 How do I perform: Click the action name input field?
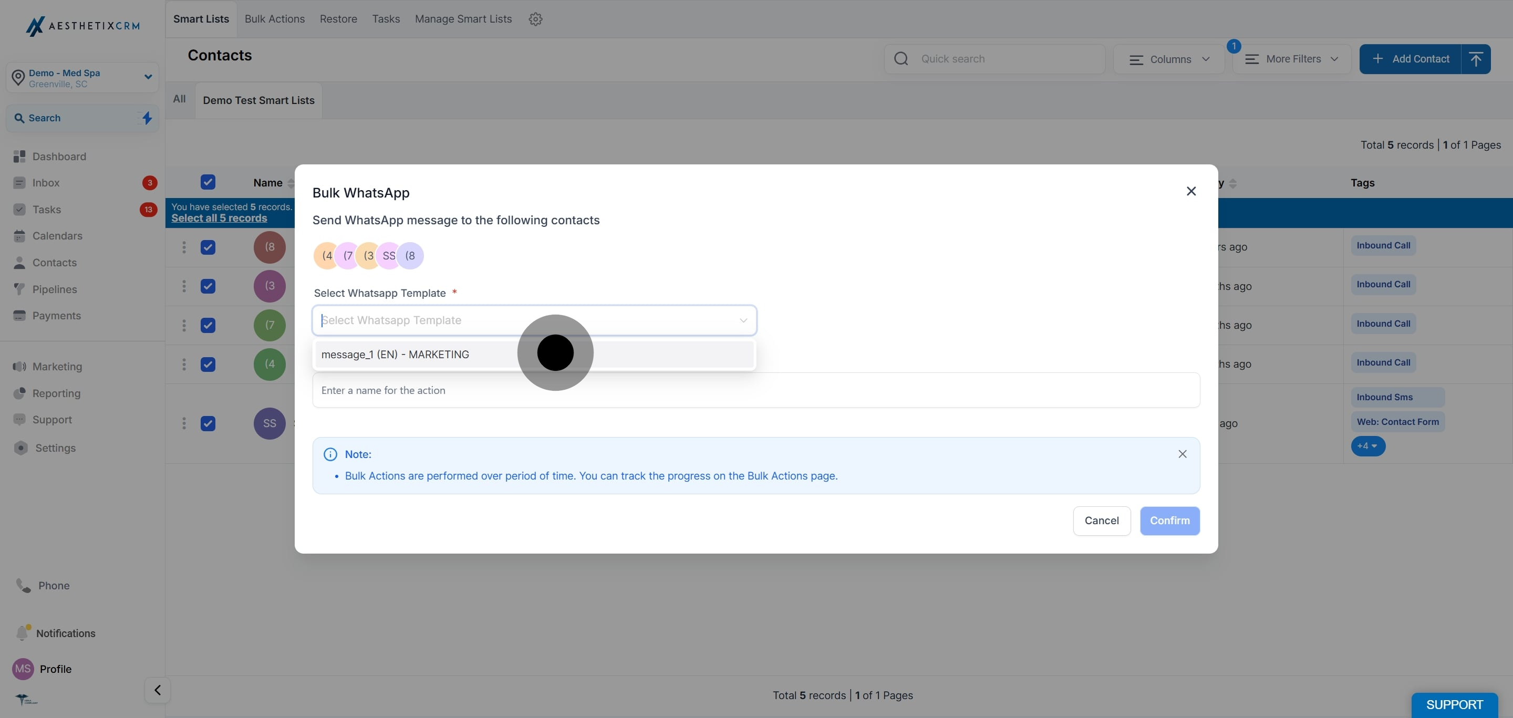tap(755, 390)
